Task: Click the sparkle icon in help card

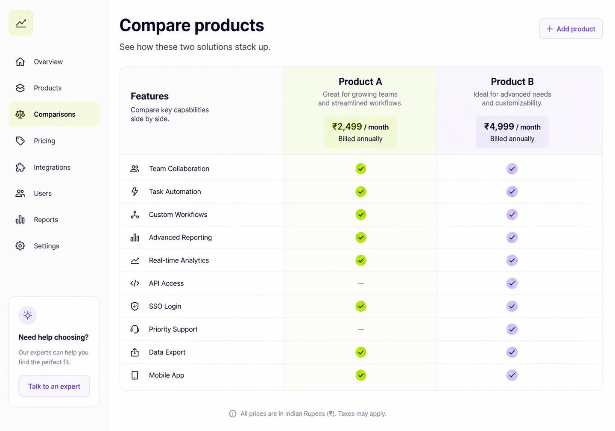Action: coord(28,316)
